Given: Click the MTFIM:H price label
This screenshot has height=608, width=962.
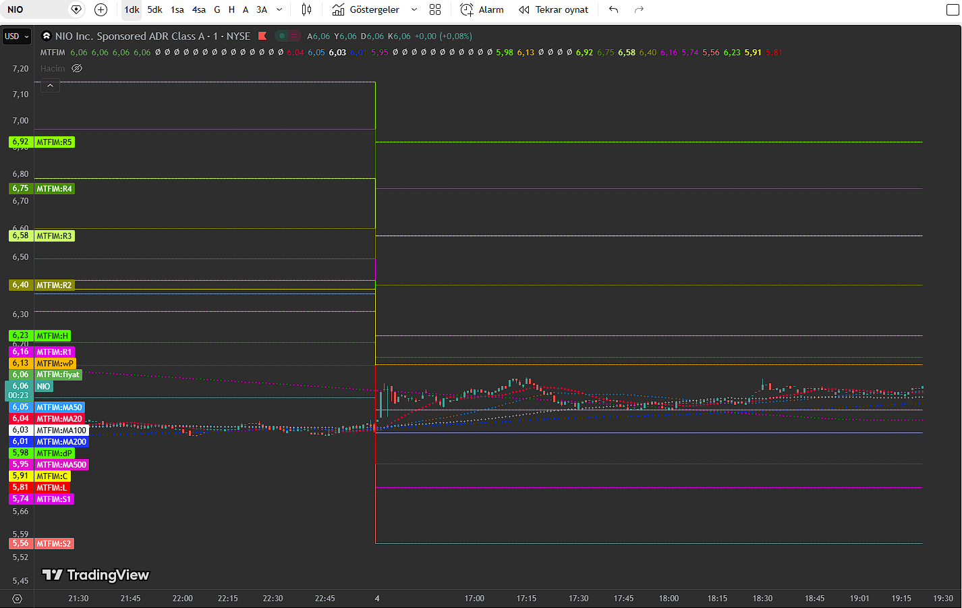Looking at the screenshot, I should coord(52,336).
